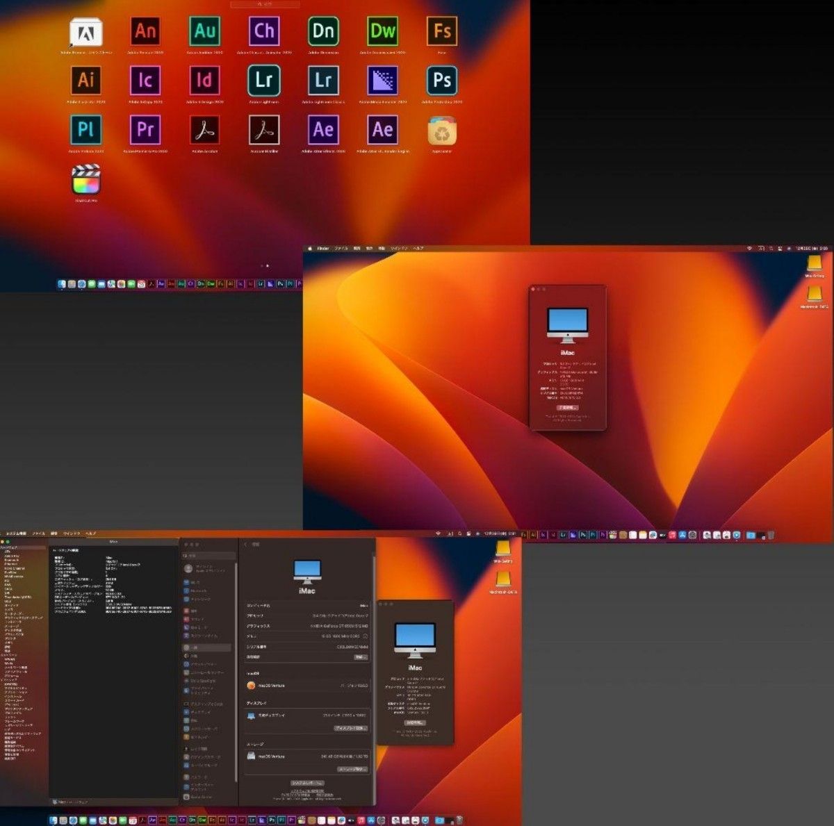Open Finder's 移動 (Go) menu
This screenshot has width=834, height=826.
point(381,248)
